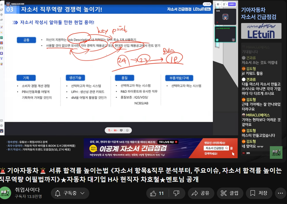
Task: Save the video with the 저장 button
Action: click(x=259, y=193)
